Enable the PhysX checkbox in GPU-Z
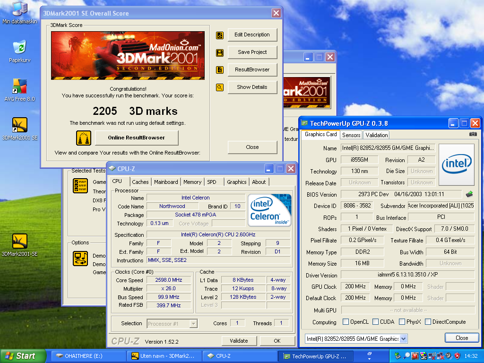Screen dimensions: 484x363 coord(402,321)
